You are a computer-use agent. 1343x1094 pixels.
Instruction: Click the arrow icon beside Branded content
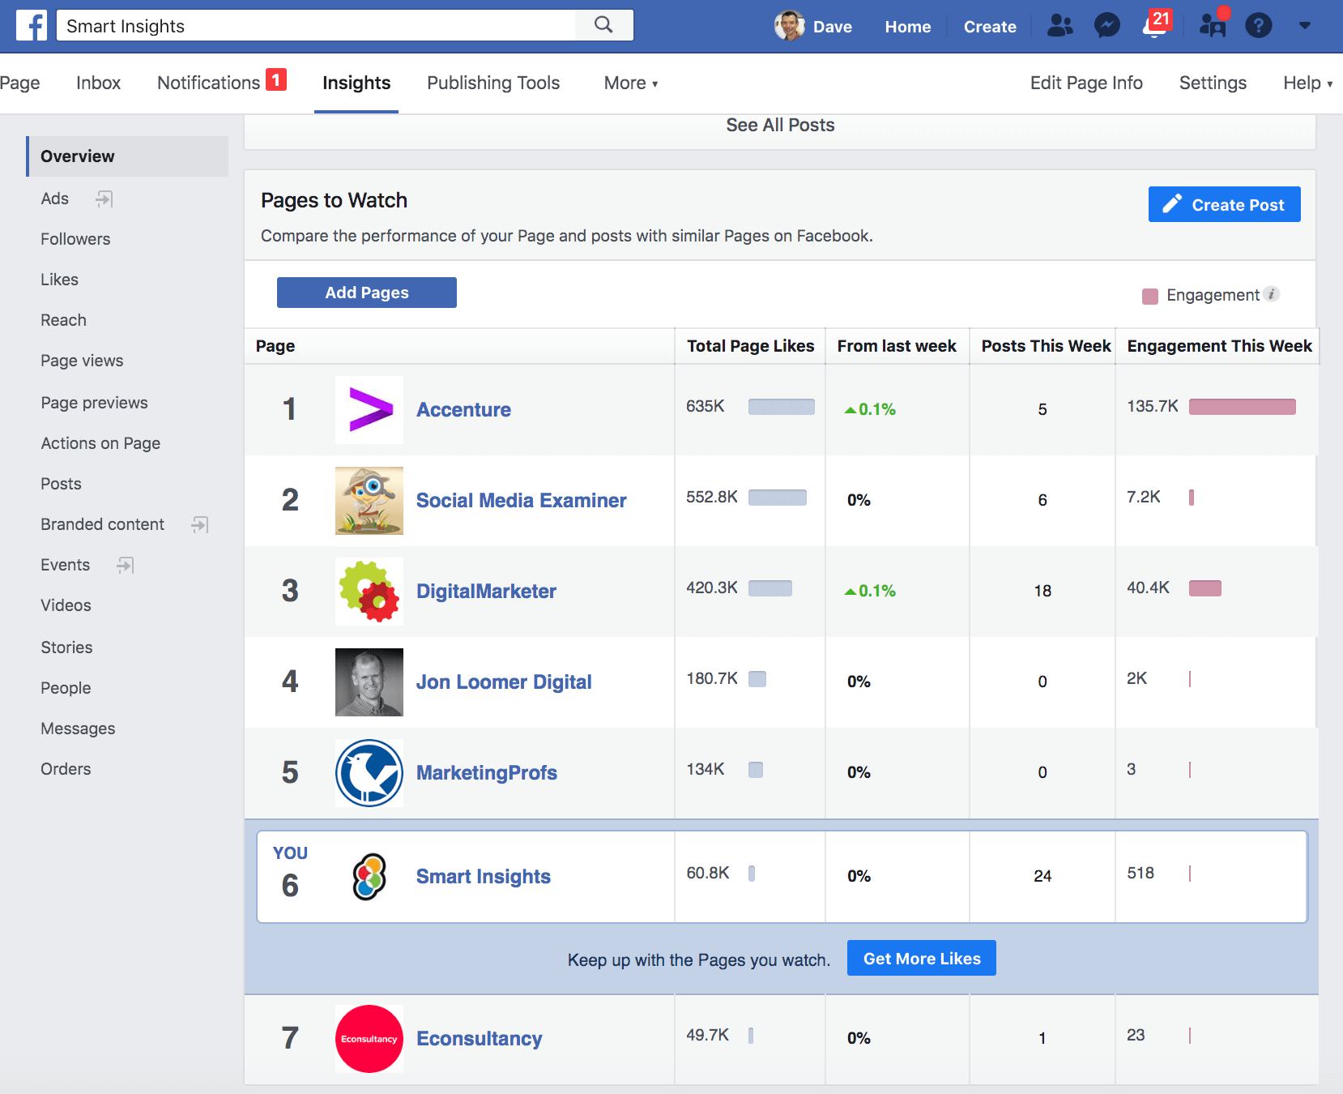[x=200, y=524]
